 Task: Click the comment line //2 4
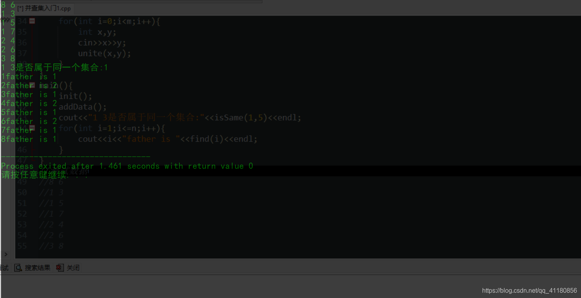(51, 224)
